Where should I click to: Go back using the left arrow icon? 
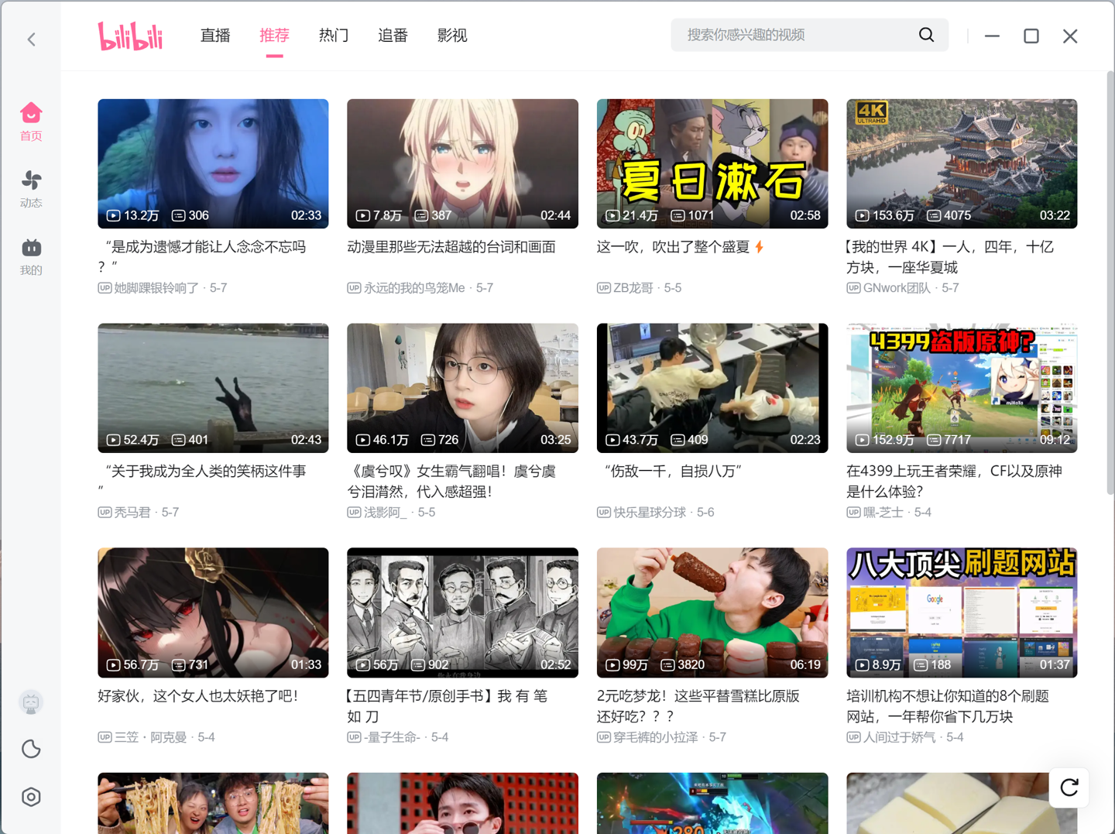pos(32,39)
